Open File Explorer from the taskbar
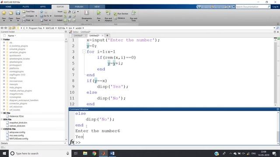 point(85,153)
